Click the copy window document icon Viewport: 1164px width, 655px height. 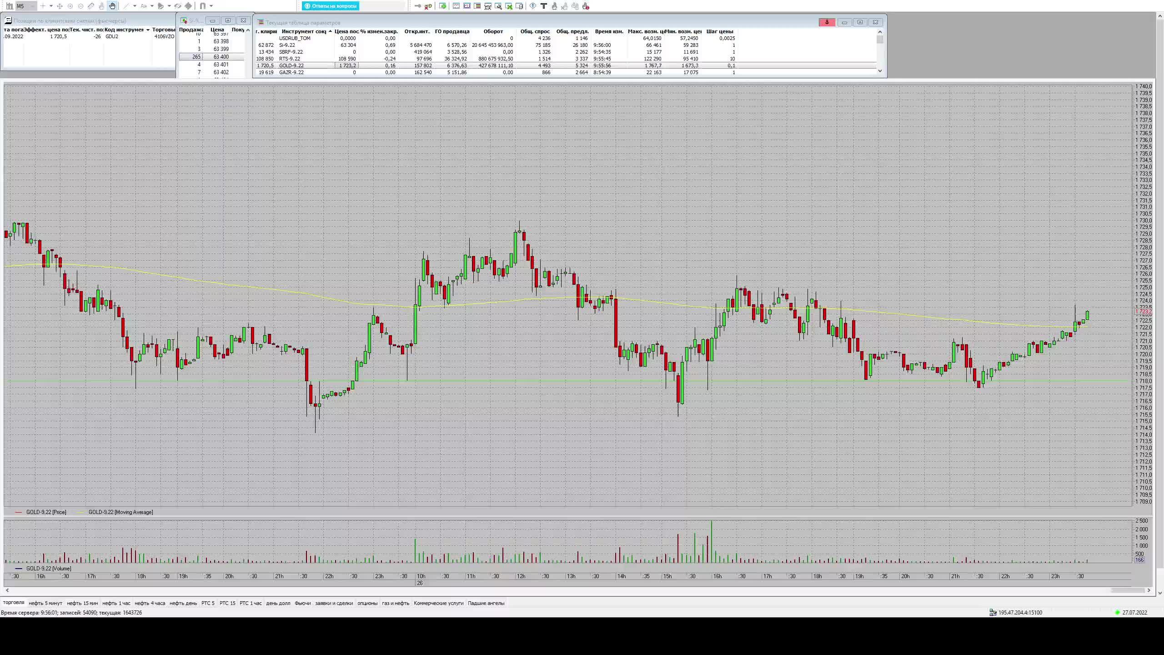coord(519,6)
